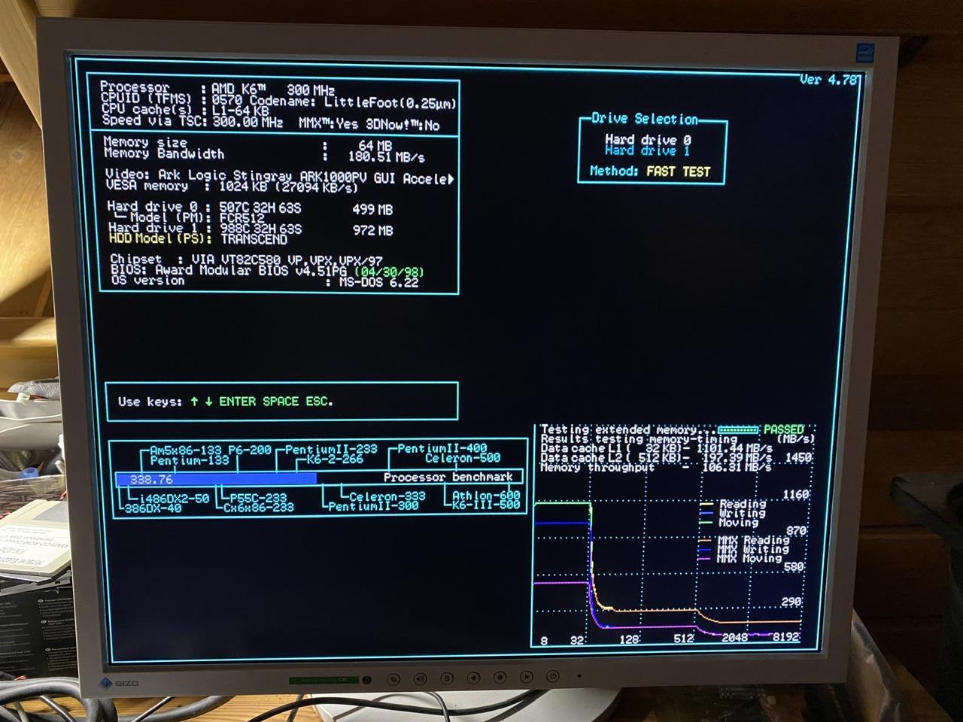This screenshot has height=722, width=963.
Task: Click the 'Celeron-333' benchmark marker
Action: pyautogui.click(x=387, y=496)
